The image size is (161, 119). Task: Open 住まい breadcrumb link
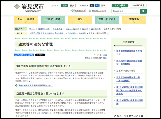point(85,29)
